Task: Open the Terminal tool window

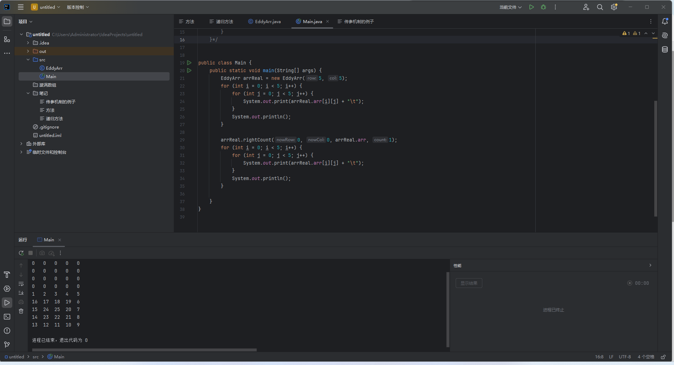Action: 7,317
